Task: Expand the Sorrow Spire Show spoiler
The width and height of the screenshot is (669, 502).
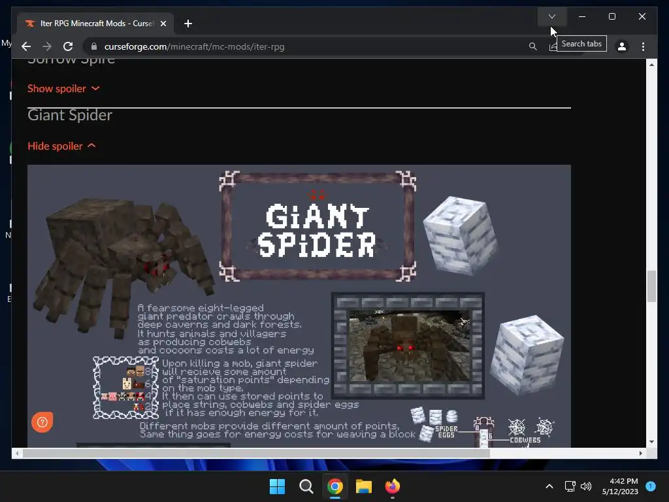Action: (63, 88)
